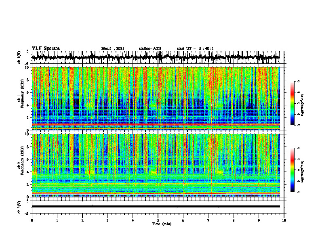Click the ch.2 "Frequency (kHz)" axis label
320x247 pixels.
point(23,160)
